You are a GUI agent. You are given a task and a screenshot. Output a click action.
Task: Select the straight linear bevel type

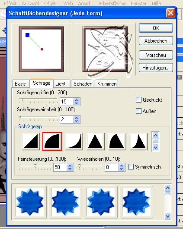tap(31, 142)
